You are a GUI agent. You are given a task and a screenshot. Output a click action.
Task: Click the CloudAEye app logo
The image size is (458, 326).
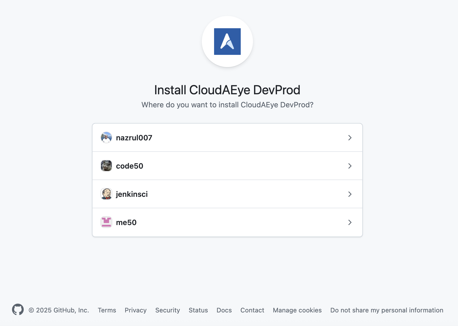tap(227, 42)
